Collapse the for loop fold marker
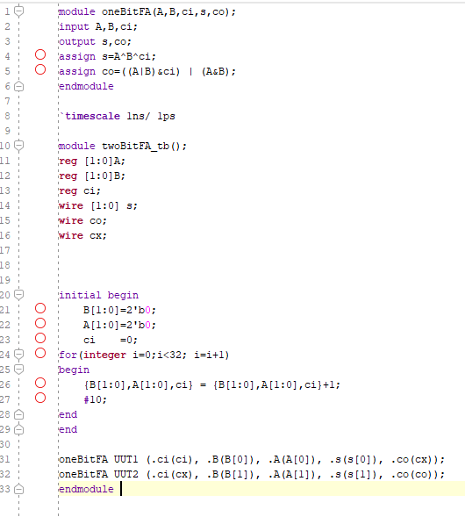This screenshot has width=465, height=517. coord(19,355)
